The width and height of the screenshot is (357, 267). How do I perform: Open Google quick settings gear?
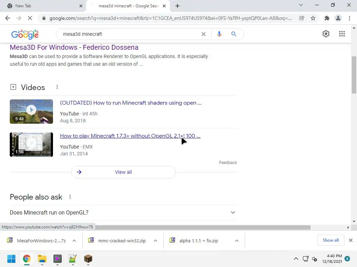coord(326,34)
